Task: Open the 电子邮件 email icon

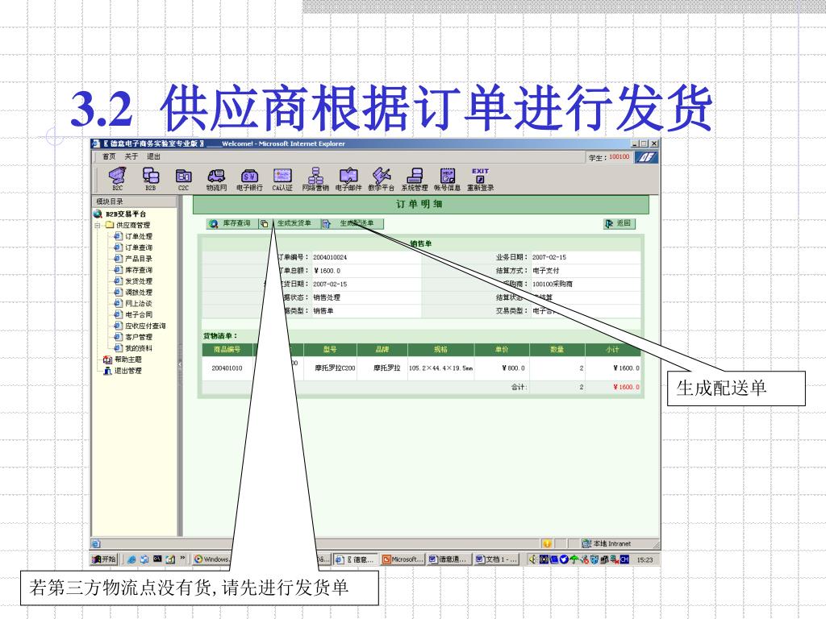Action: tap(348, 179)
